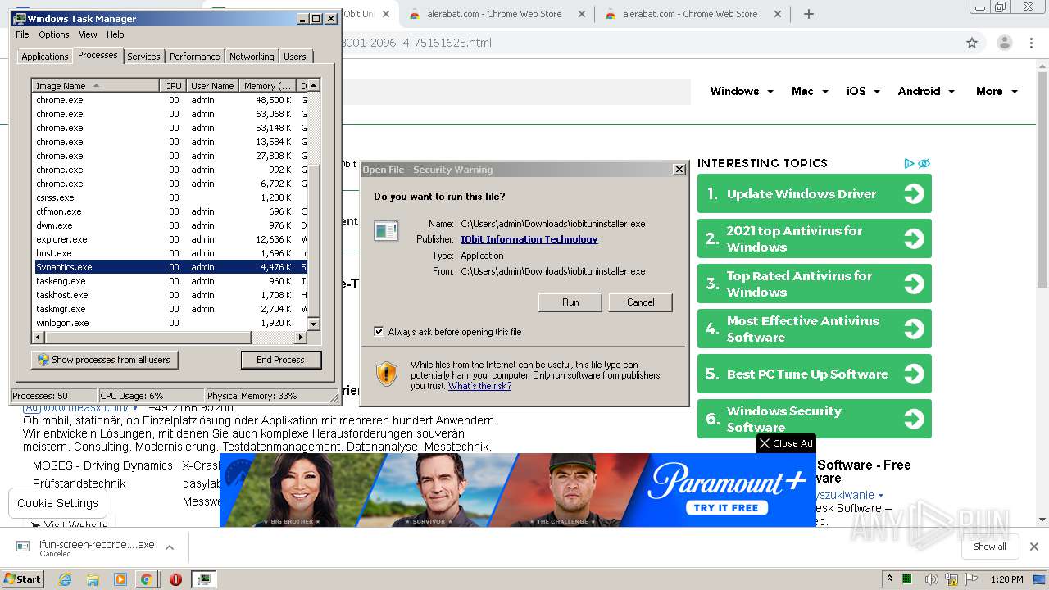Open a new Chrome tab with plus
The height and width of the screenshot is (590, 1049).
point(808,14)
